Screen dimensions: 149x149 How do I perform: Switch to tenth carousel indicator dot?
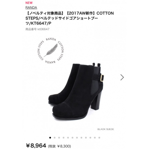(x=90, y=138)
